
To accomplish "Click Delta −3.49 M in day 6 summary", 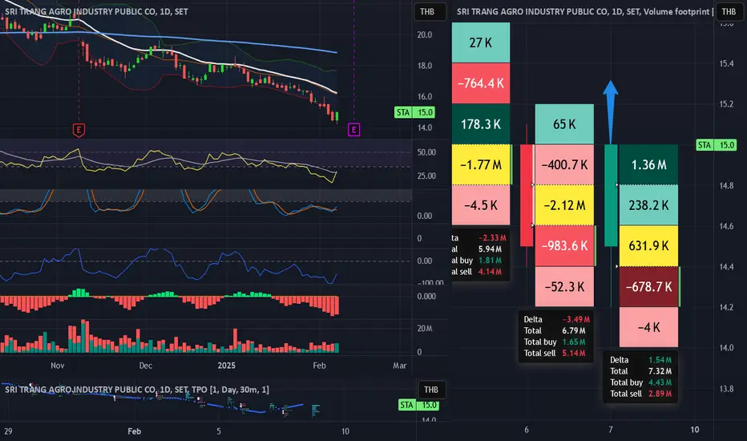I will tap(556, 319).
